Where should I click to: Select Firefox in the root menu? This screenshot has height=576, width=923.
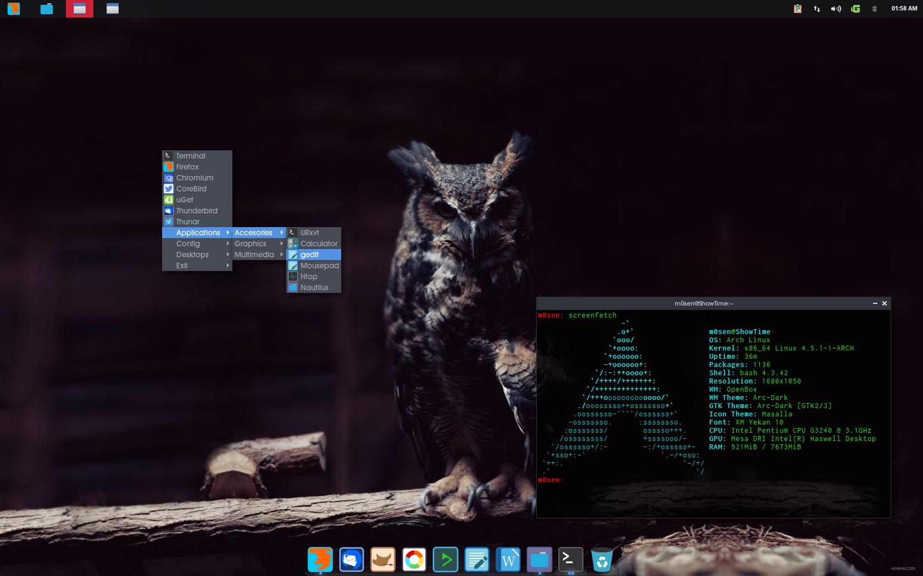(197, 167)
